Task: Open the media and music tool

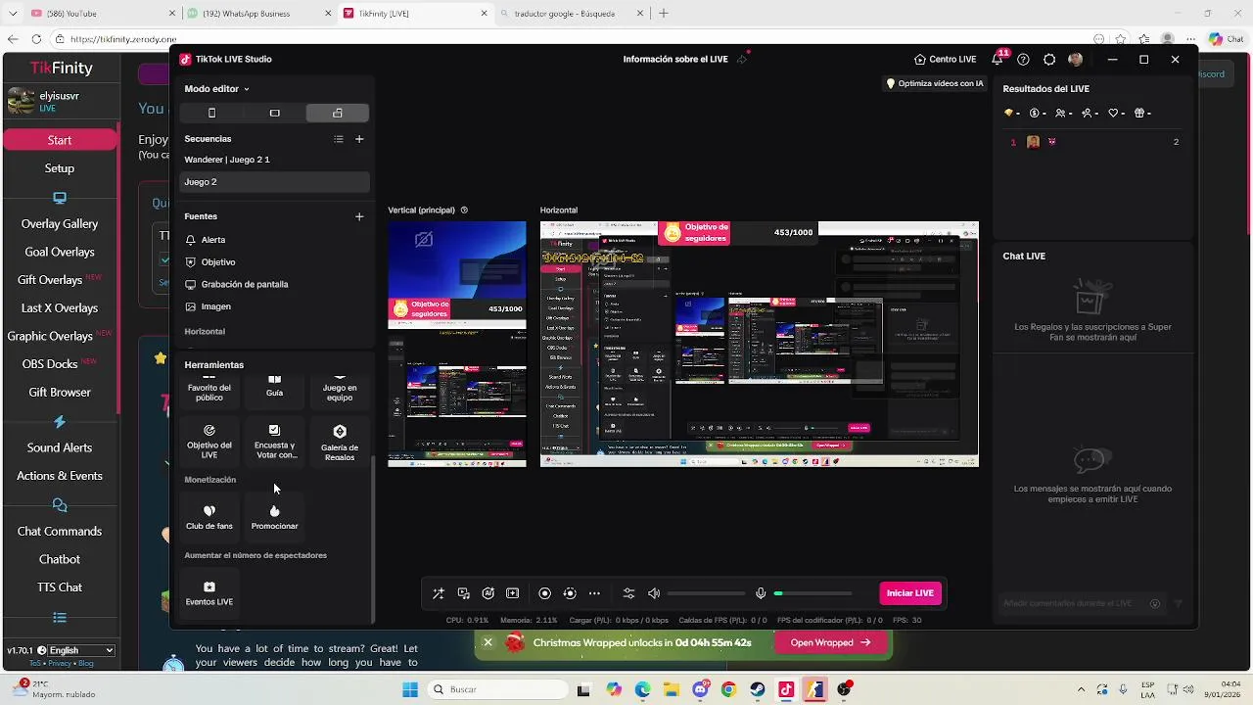Action: 463,593
